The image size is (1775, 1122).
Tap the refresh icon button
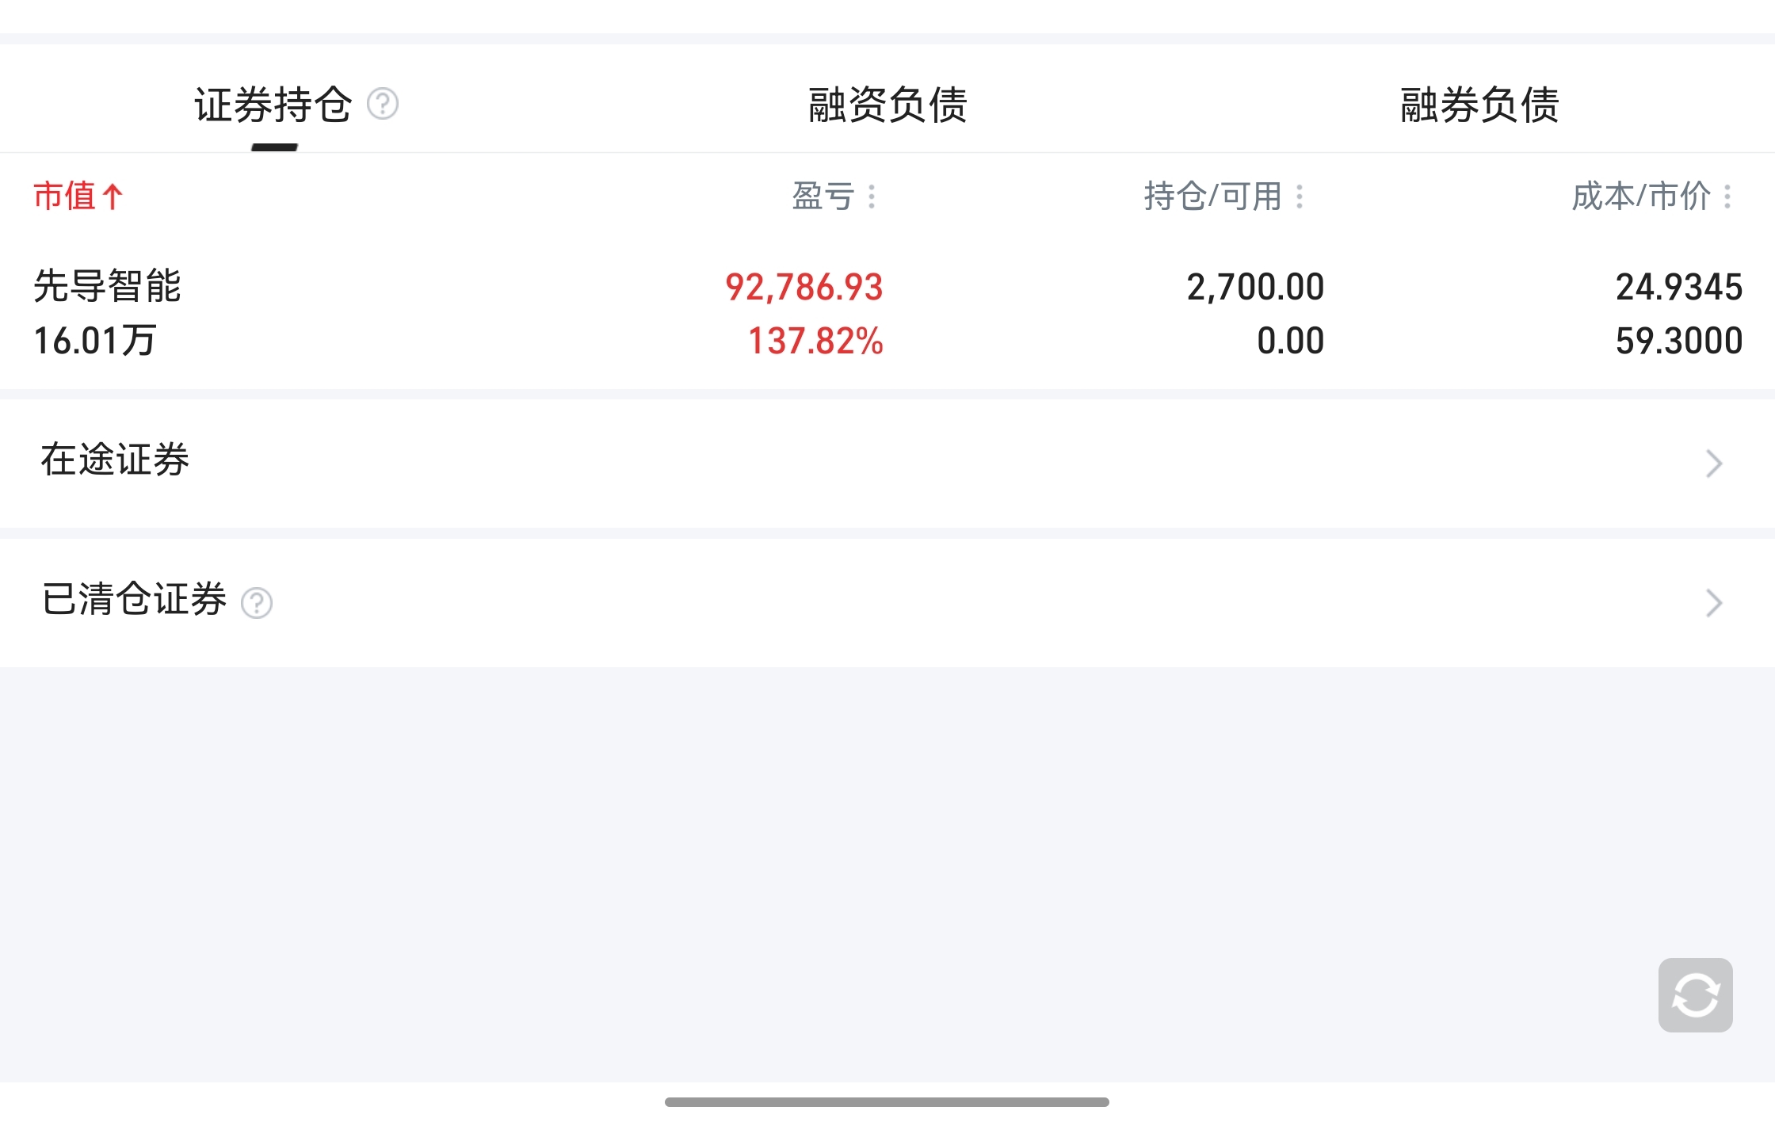[1695, 995]
